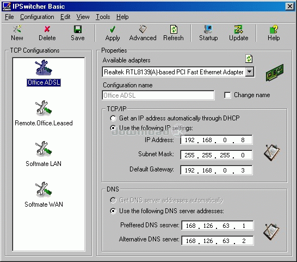Open the Configuration menu

[x=37, y=17]
